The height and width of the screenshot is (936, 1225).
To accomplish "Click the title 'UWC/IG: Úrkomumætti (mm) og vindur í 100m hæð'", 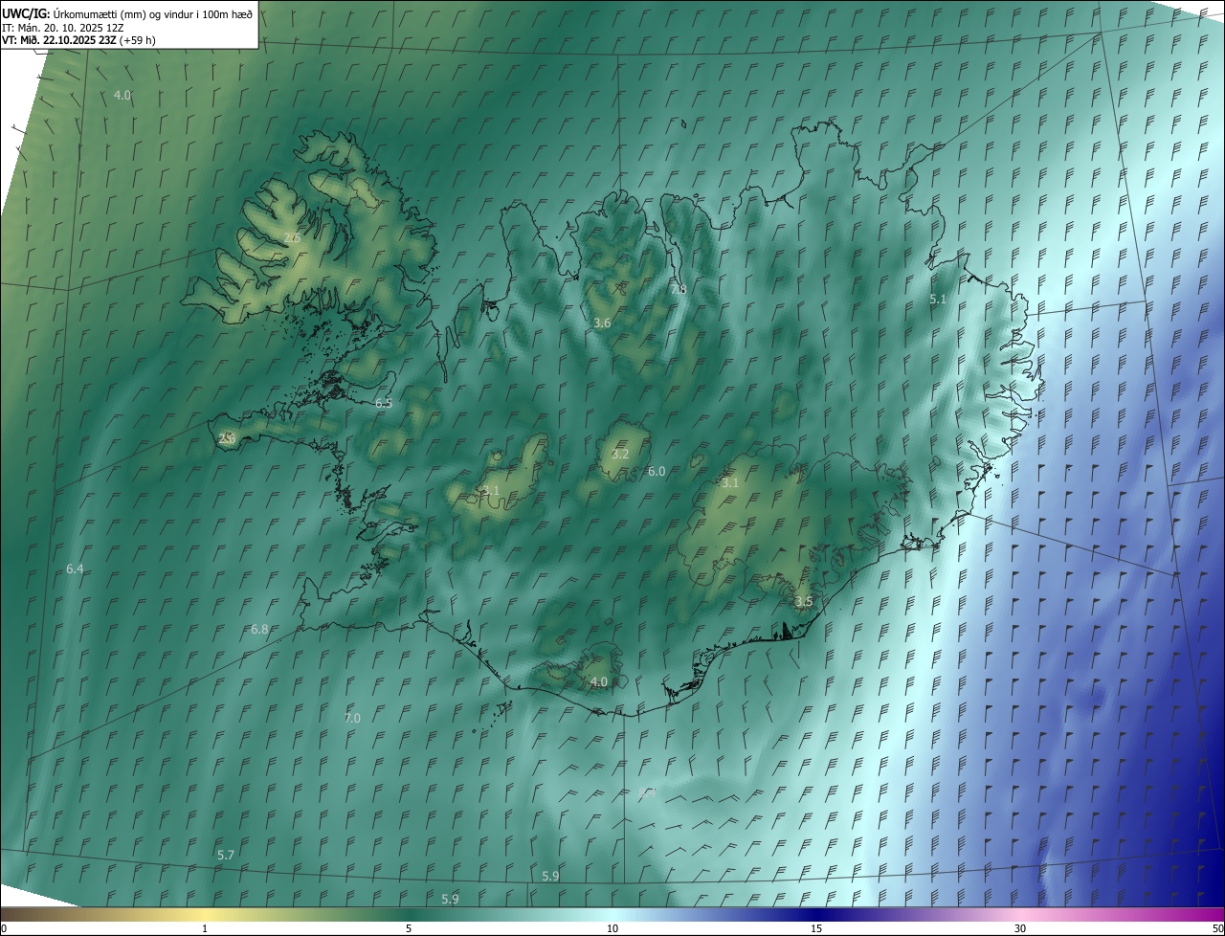I will (x=127, y=13).
